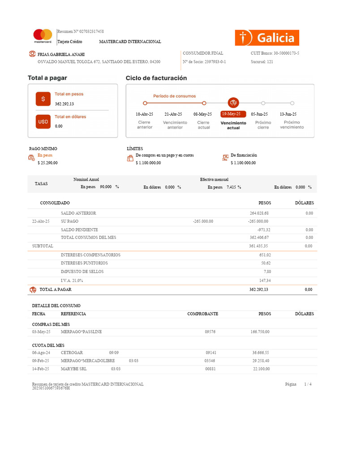The height and width of the screenshot is (459, 344).
Task: Click the Pago Minimo wallet icon
Action: point(32,158)
